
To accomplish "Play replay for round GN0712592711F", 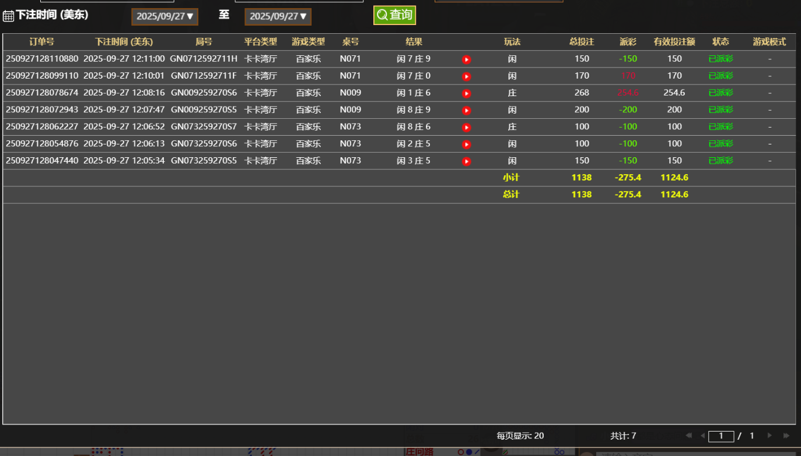I will click(x=466, y=76).
